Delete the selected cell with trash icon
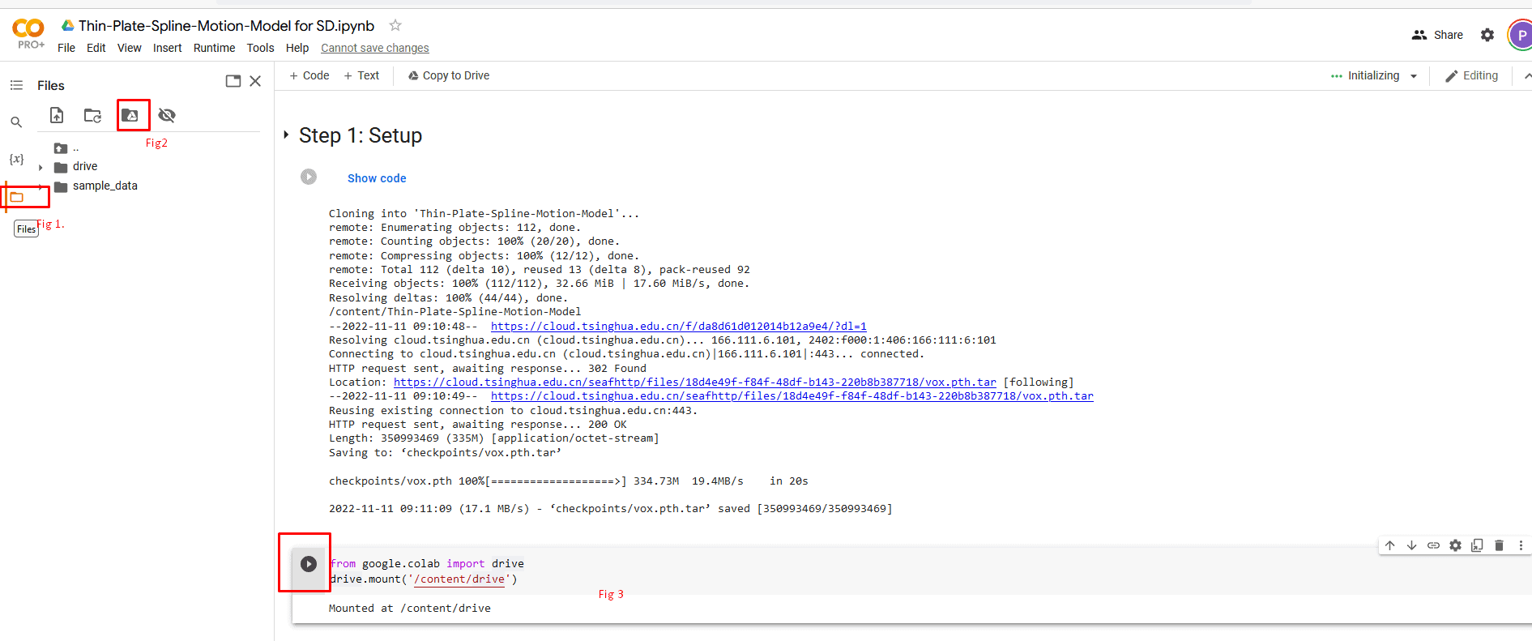The width and height of the screenshot is (1532, 641). point(1499,545)
